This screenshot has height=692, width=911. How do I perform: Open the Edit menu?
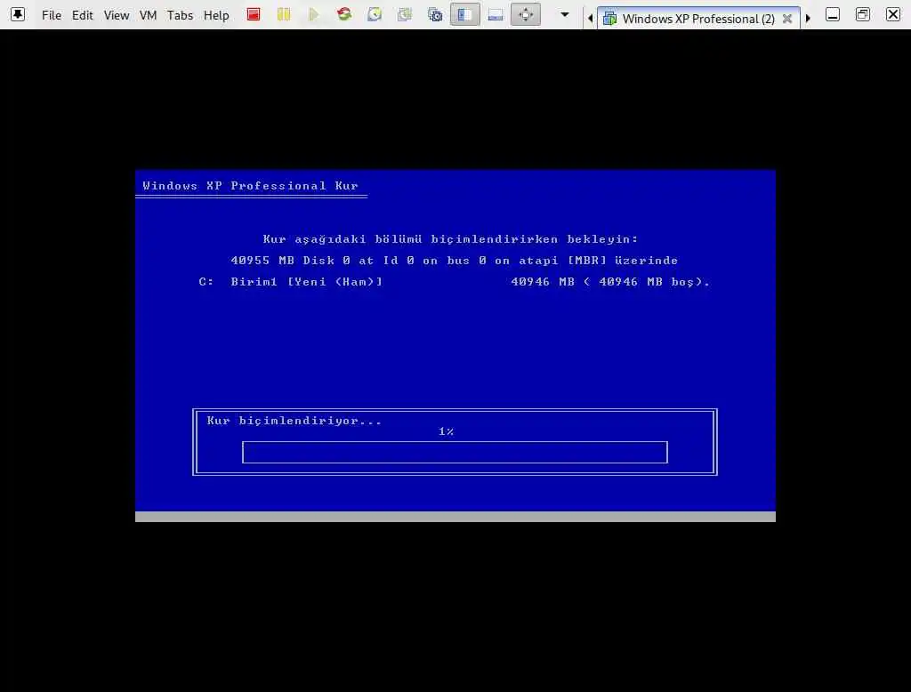(x=82, y=15)
